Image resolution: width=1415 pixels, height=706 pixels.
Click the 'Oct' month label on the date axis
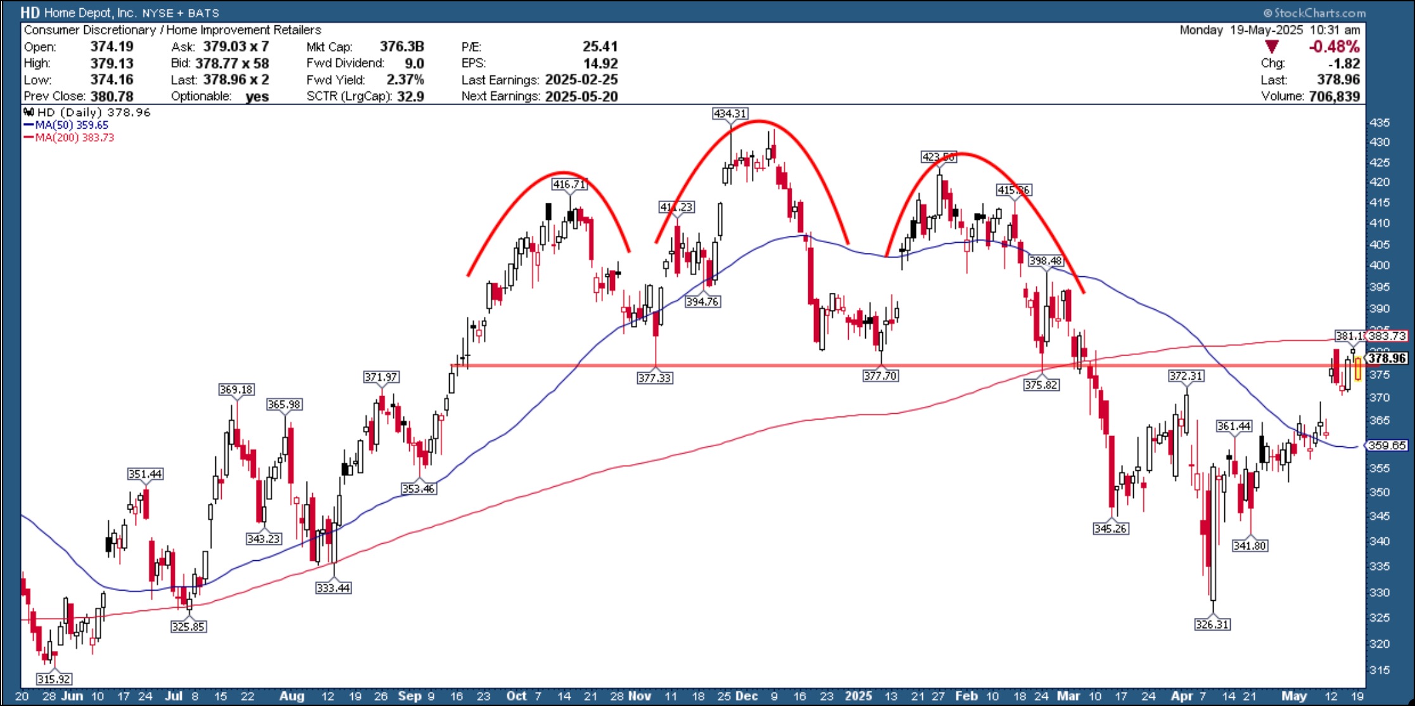pyautogui.click(x=516, y=696)
